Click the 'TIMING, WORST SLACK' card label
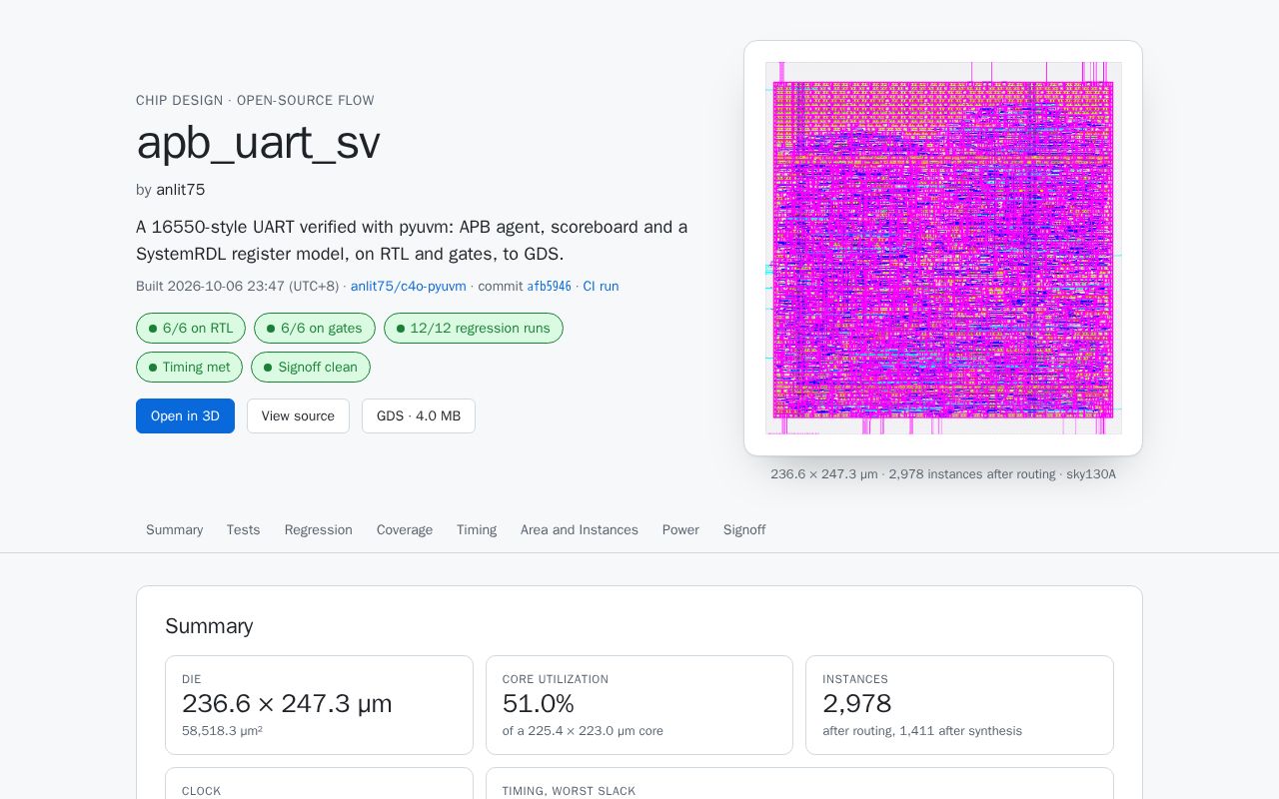The image size is (1279, 799). [x=569, y=791]
